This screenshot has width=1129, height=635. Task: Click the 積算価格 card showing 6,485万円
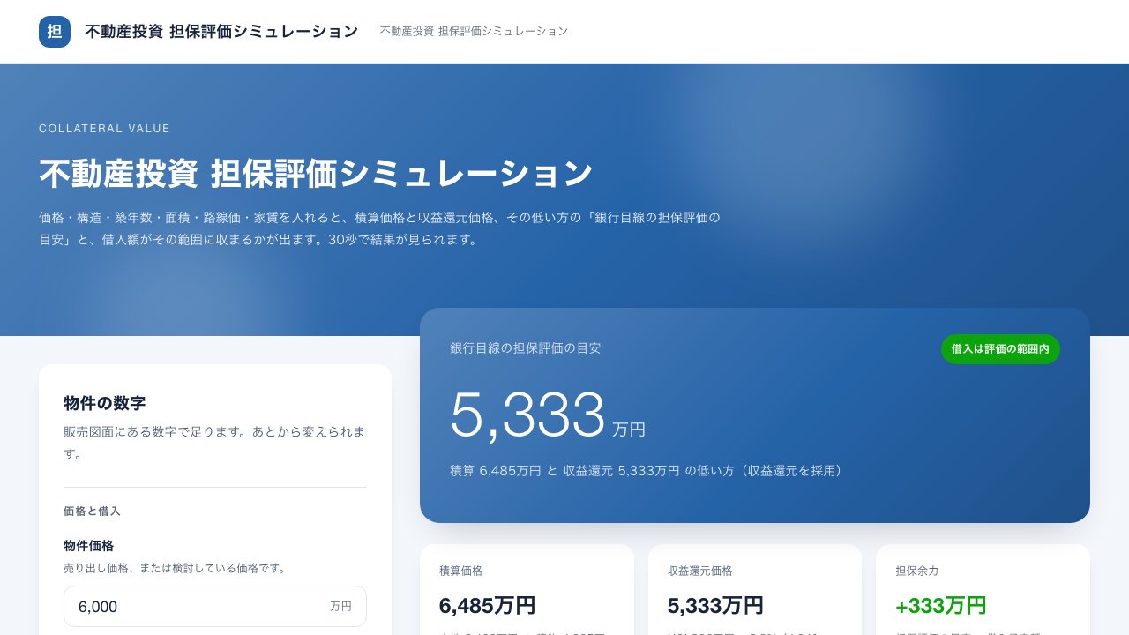coord(527,589)
